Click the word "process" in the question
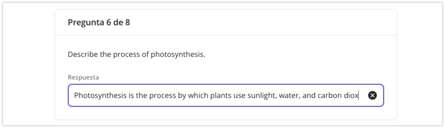This screenshot has width=445, height=128. (126, 55)
